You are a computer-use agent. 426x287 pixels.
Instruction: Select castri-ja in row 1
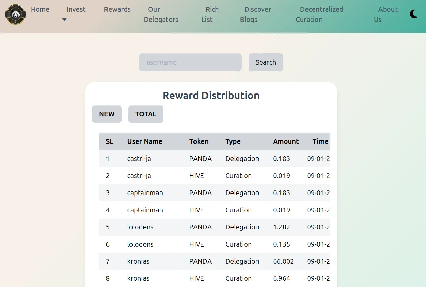(x=139, y=159)
